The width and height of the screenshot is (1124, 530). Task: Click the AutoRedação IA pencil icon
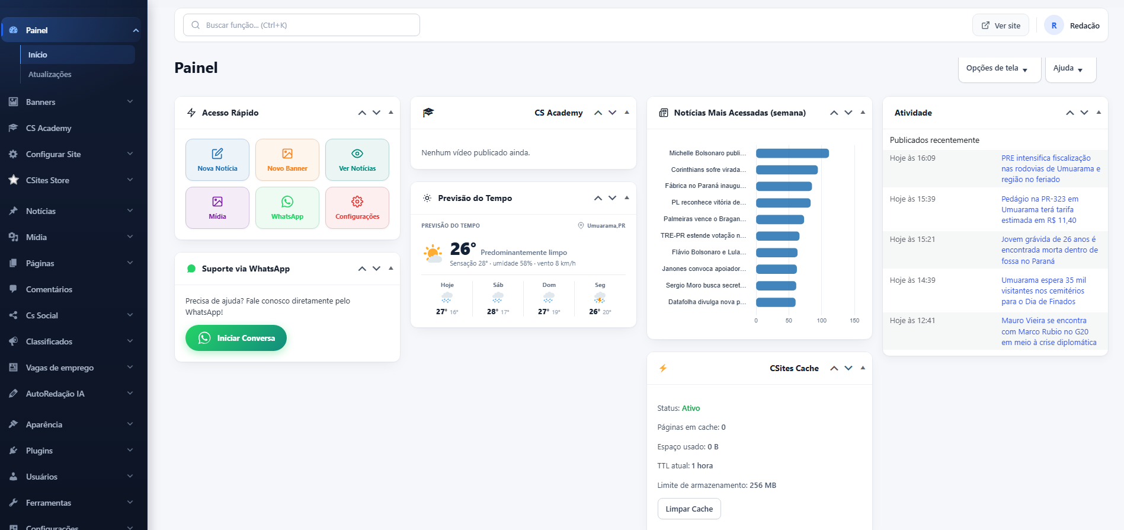(x=13, y=394)
